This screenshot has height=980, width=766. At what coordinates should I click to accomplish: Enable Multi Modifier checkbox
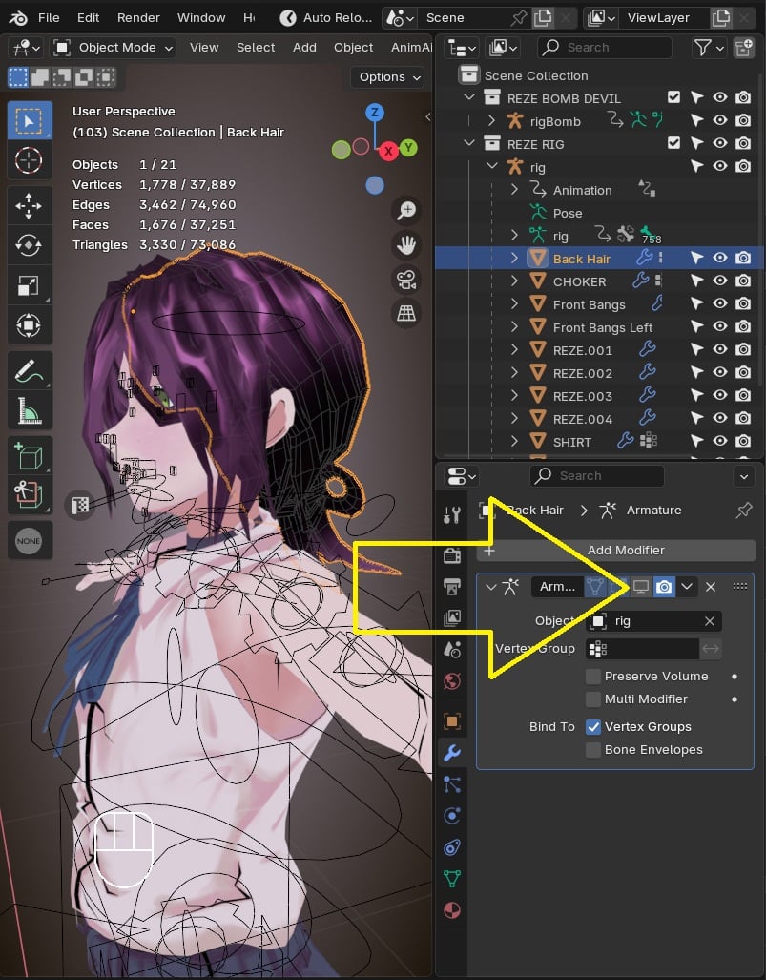(x=593, y=699)
